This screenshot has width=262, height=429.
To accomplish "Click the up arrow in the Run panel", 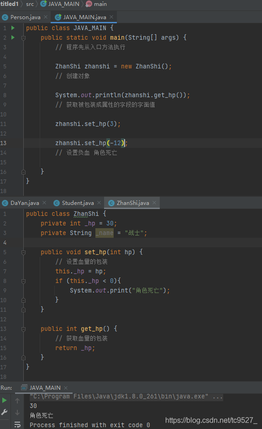I will (17, 401).
